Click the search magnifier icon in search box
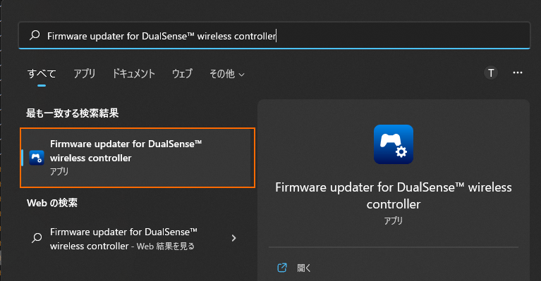541x281 pixels. coord(35,35)
